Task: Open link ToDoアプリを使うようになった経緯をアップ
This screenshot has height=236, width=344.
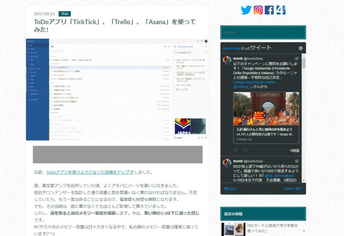Action: tap(90, 172)
